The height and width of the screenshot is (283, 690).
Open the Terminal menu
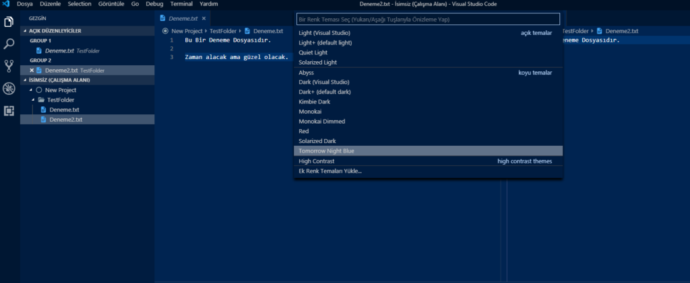point(181,4)
